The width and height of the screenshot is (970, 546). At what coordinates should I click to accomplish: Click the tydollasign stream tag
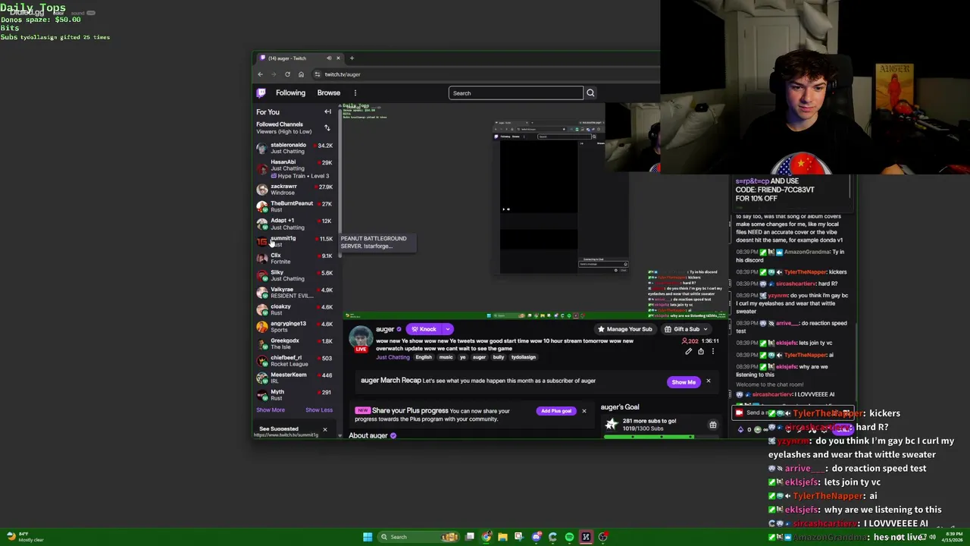(523, 357)
